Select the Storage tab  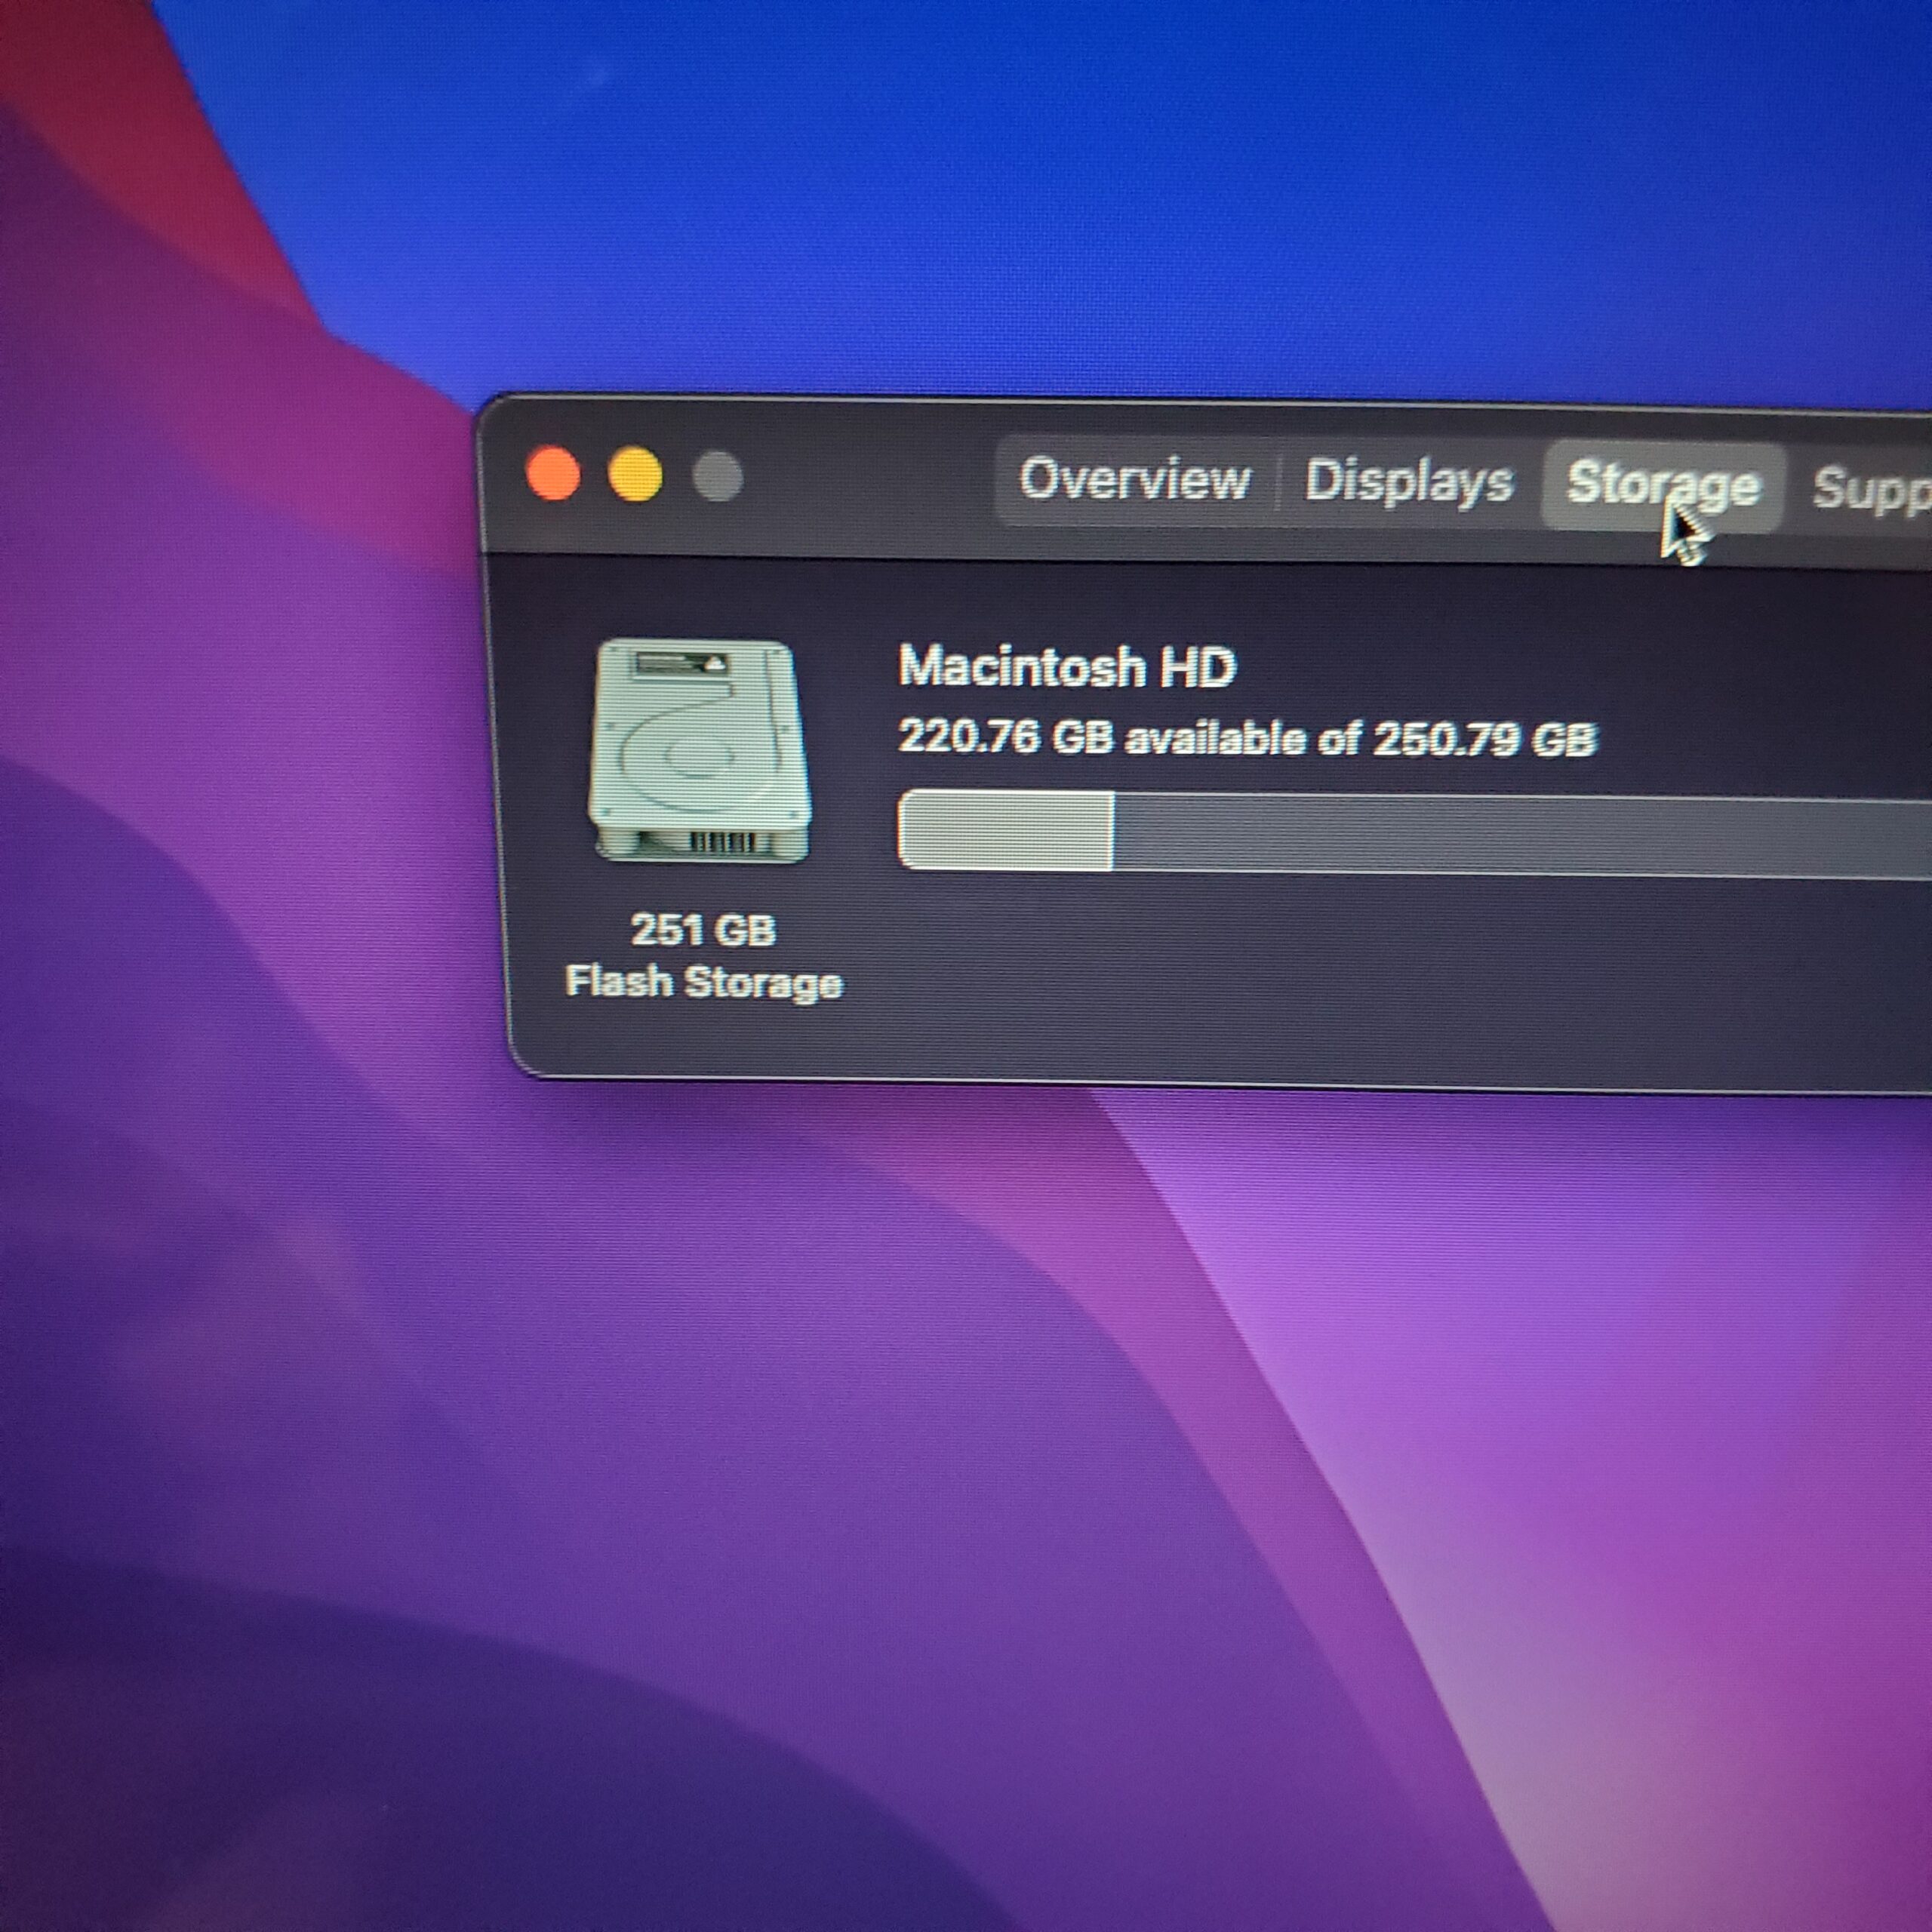click(x=1663, y=486)
